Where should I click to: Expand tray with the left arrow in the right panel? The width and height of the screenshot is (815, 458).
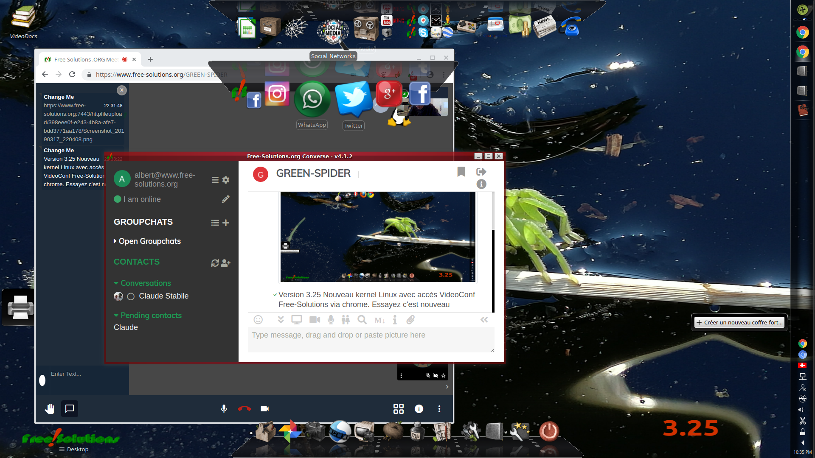(x=802, y=443)
